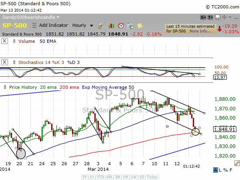Click the 100.00 stochastics axis label
The height and width of the screenshot is (180, 240).
pos(221,67)
